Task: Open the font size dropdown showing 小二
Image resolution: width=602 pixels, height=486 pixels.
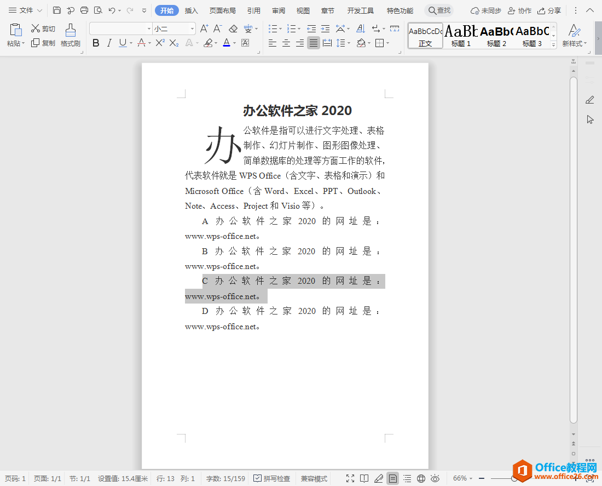Action: (x=192, y=28)
